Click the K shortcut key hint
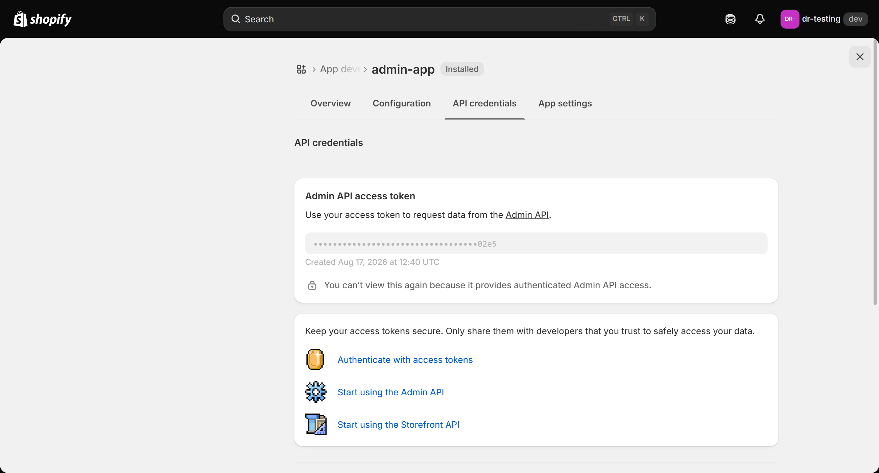 642,19
